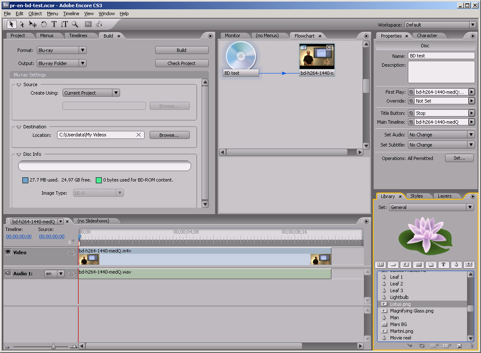Toggle display of menus in Library
This screenshot has width=481, height=353.
point(380,264)
